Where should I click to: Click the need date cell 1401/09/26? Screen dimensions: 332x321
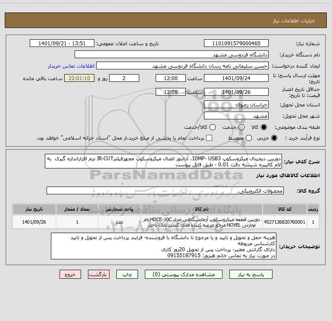(x=34, y=222)
